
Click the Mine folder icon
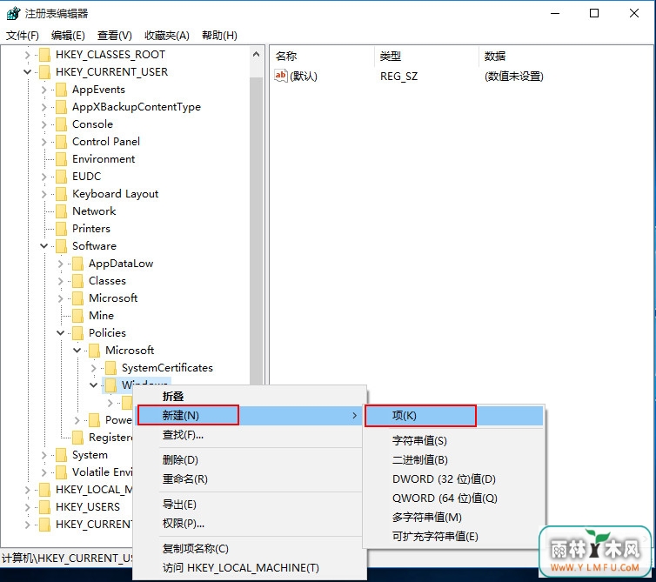(77, 316)
